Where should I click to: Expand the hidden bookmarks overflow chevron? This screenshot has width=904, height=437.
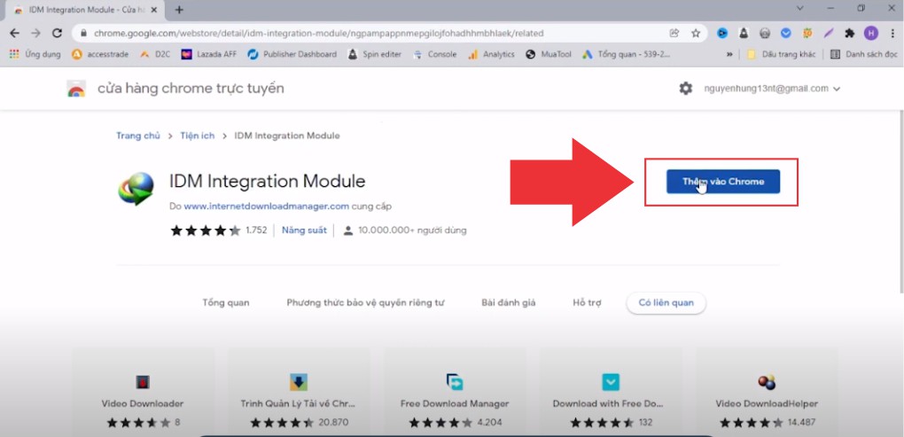[x=730, y=54]
